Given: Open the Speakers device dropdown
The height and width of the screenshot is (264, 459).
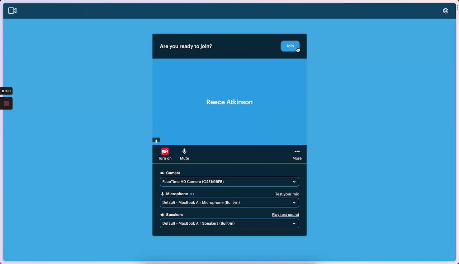Looking at the screenshot, I should click(x=229, y=223).
